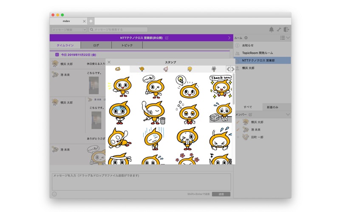Viewport: 340px width, 212px height.
Task: Choose the lightbulb idea stamp
Action: (x=187, y=86)
